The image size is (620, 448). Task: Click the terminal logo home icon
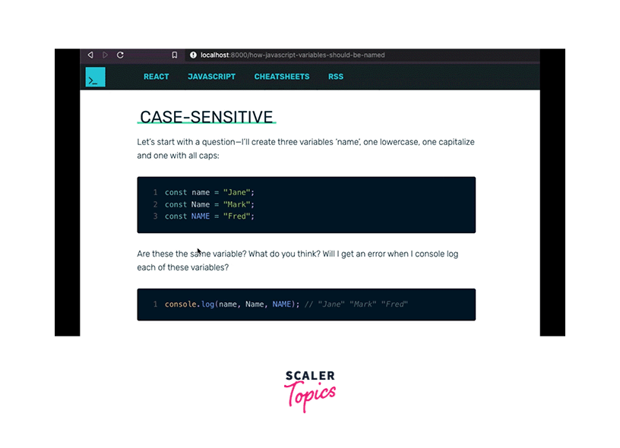pos(95,77)
